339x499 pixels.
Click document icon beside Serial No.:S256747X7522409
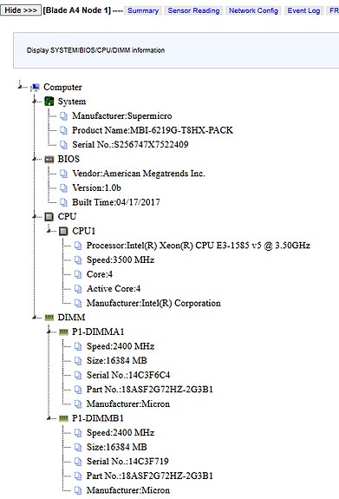coord(63,144)
